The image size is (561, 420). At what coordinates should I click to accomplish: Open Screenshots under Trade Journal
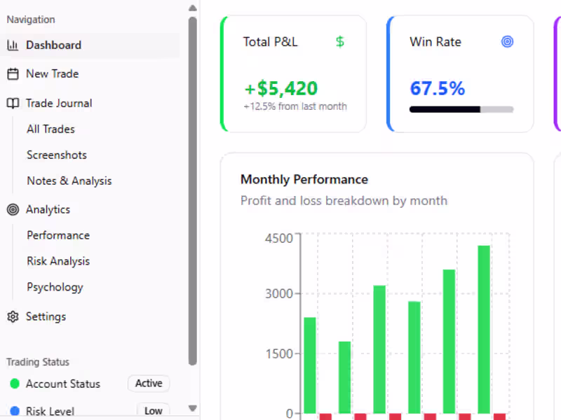(57, 155)
